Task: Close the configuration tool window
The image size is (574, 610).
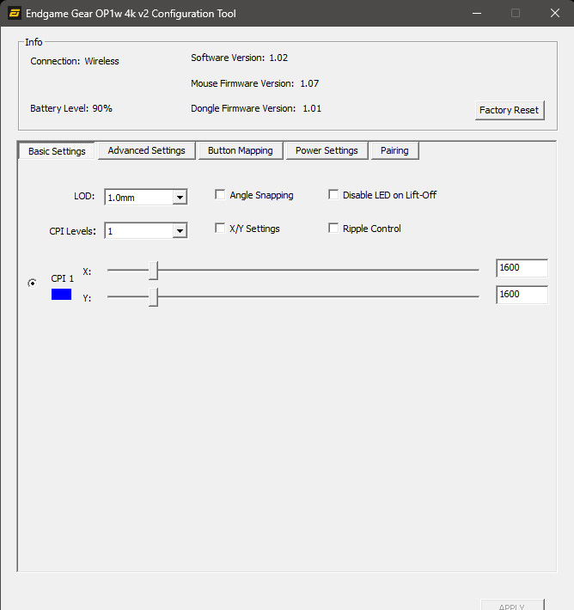Action: click(554, 13)
